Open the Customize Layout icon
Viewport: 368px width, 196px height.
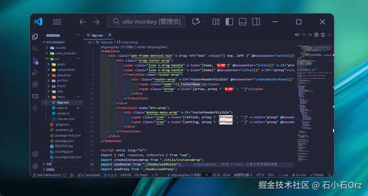point(216,22)
